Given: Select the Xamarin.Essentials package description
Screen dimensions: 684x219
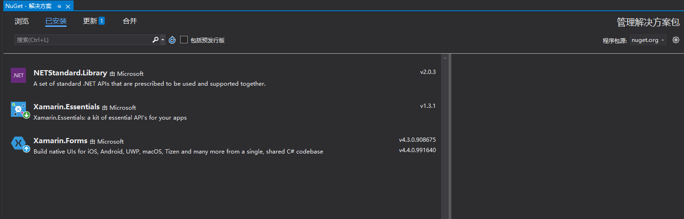Looking at the screenshot, I should pyautogui.click(x=110, y=118).
